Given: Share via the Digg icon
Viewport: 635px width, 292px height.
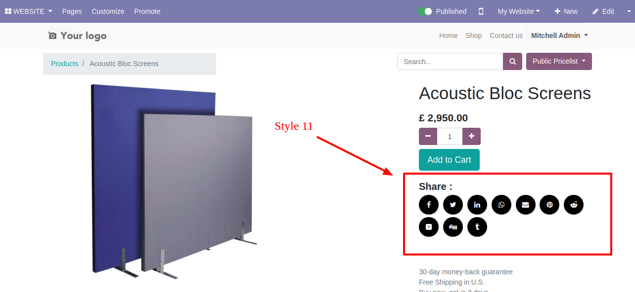Looking at the screenshot, I should click(453, 227).
